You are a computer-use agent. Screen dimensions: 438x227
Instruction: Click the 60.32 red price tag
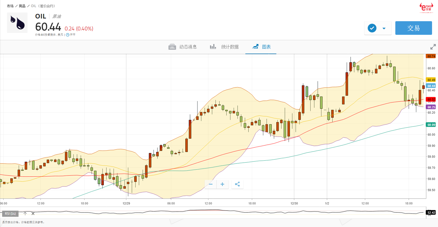point(431,100)
